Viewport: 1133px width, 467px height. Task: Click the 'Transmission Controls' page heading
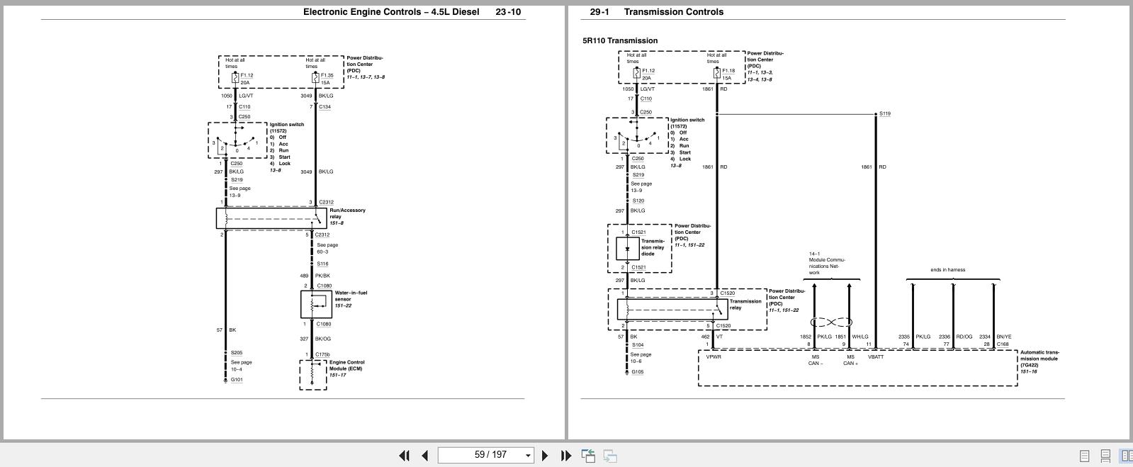click(673, 12)
